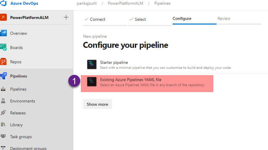The image size is (268, 150).
Task: Open Boards via its sidebar icon
Action: tap(4, 48)
